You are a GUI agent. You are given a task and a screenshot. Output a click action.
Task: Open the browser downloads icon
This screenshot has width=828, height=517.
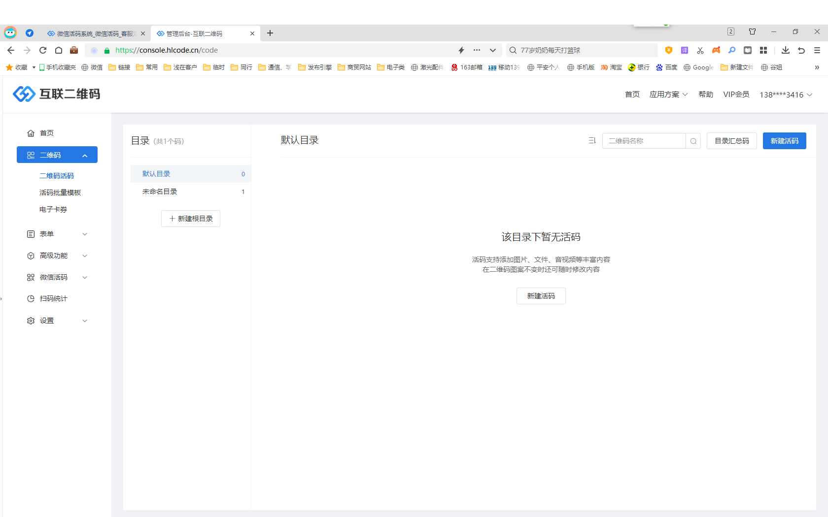[x=785, y=50]
